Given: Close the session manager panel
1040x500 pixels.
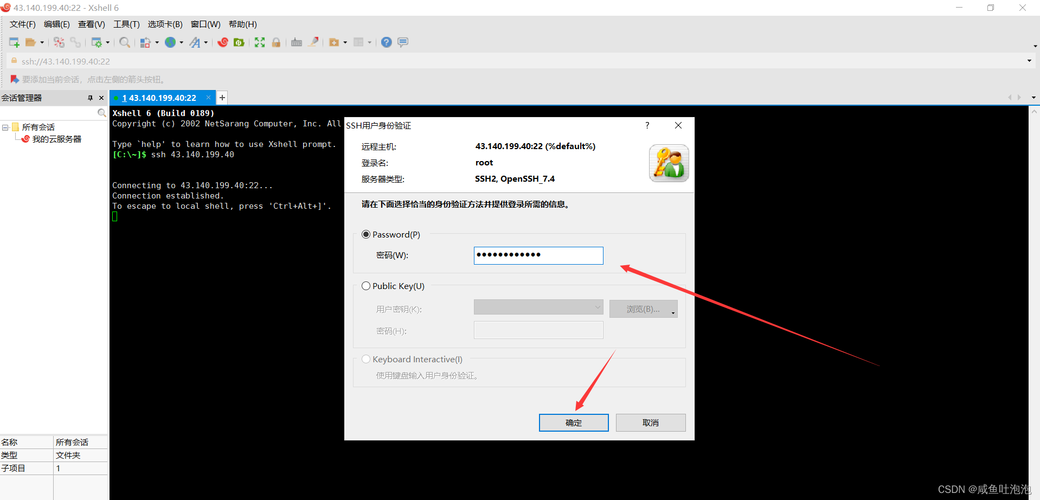Looking at the screenshot, I should click(x=101, y=98).
